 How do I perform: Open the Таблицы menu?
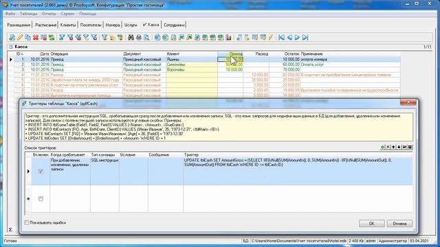point(29,14)
